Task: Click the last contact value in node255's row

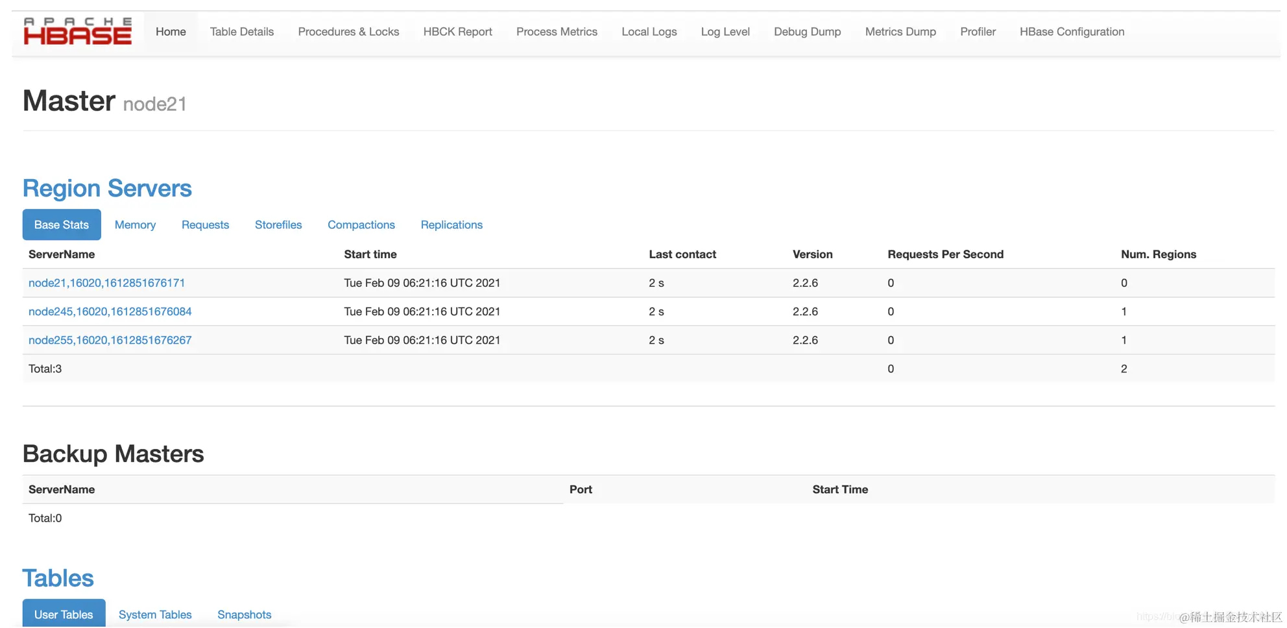Action: [656, 340]
